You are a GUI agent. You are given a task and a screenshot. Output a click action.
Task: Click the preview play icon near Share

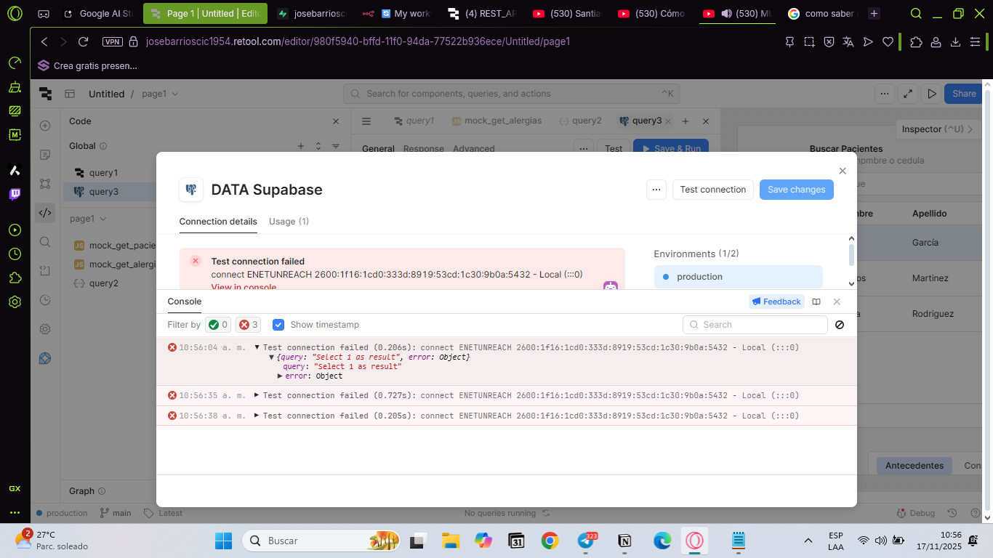[x=931, y=94]
